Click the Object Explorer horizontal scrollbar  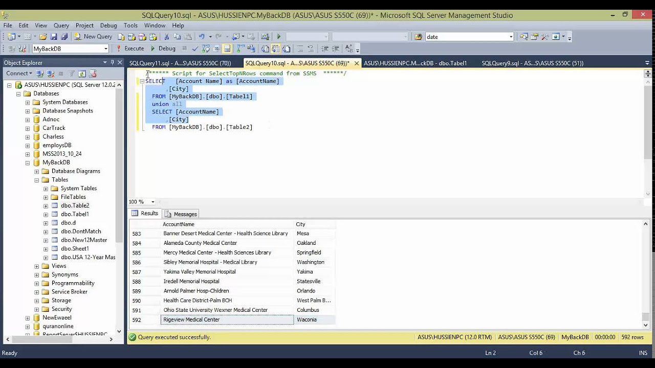59,339
